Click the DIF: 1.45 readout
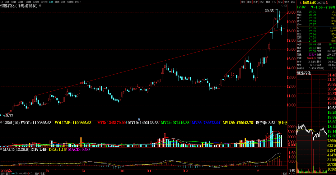 click(38, 150)
